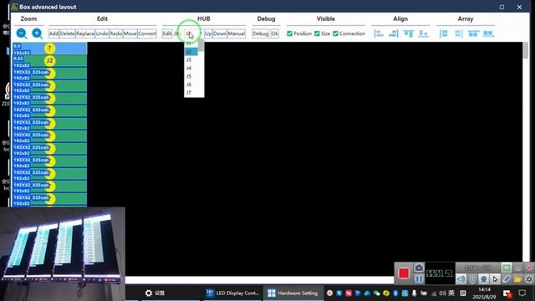This screenshot has height=301, width=535.
Task: Choose J5 in the JX dropdown list
Action: [x=191, y=76]
